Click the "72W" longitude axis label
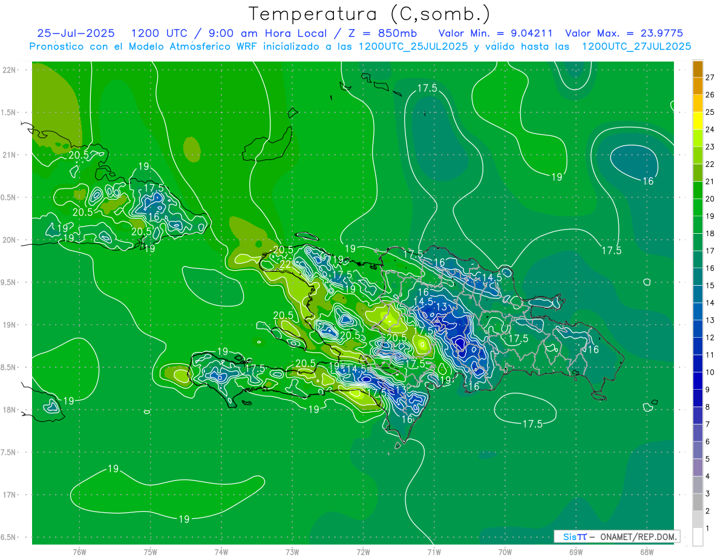Viewport: 726px width, 560px height. click(363, 552)
